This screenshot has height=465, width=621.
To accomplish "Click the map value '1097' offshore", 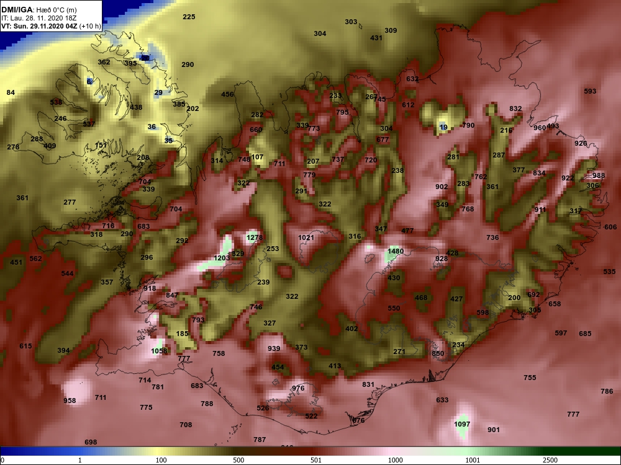I will (462, 424).
